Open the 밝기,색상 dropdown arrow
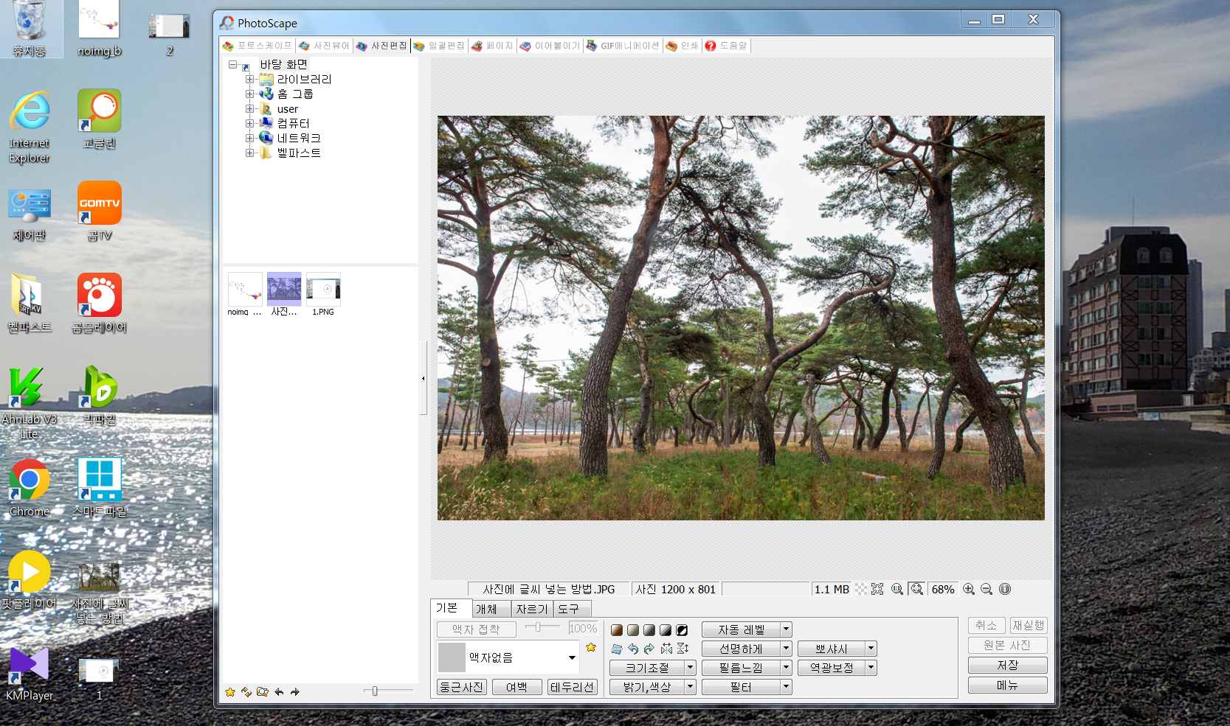 (690, 687)
